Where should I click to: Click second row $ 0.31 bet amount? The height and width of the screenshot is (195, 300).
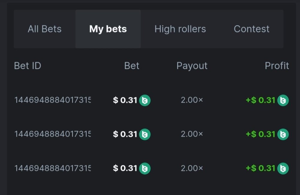pos(125,134)
